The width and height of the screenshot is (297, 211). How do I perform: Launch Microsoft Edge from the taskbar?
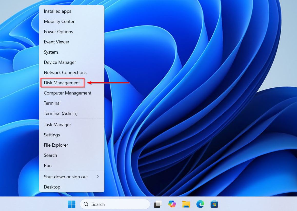pos(200,204)
